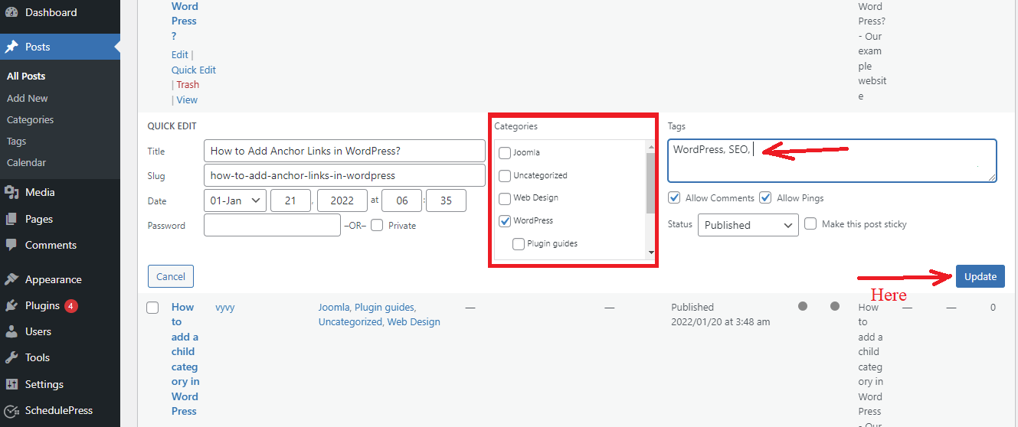The image size is (1018, 427).
Task: Check the Plugin guides subcategory checkbox
Action: click(519, 244)
